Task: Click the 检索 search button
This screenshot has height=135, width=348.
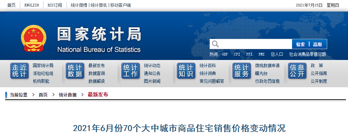Action: (x=300, y=44)
